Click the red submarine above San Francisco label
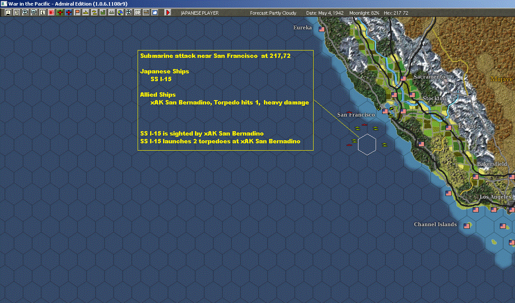Image resolution: width=515 pixels, height=303 pixels. [349, 112]
